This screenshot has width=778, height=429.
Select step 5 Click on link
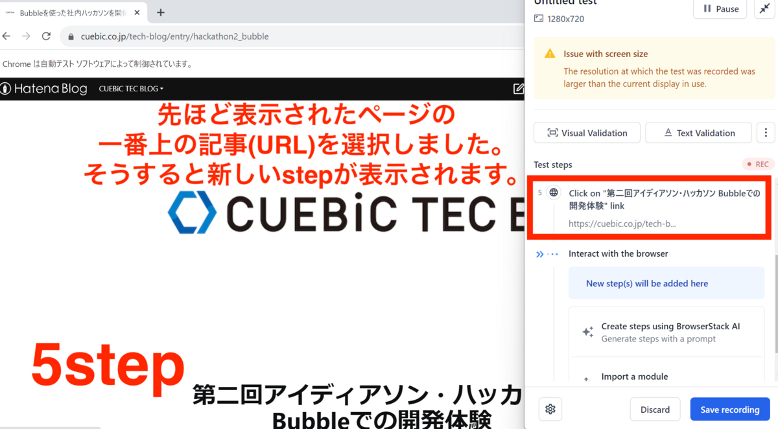click(x=649, y=208)
